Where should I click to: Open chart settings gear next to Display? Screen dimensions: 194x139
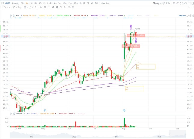pos(164,3)
